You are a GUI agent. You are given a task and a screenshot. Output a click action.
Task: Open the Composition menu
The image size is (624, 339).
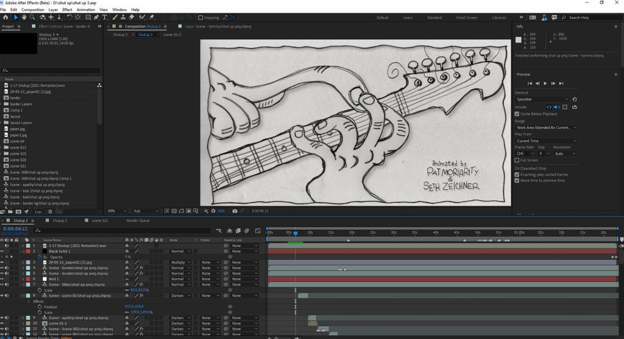(33, 10)
